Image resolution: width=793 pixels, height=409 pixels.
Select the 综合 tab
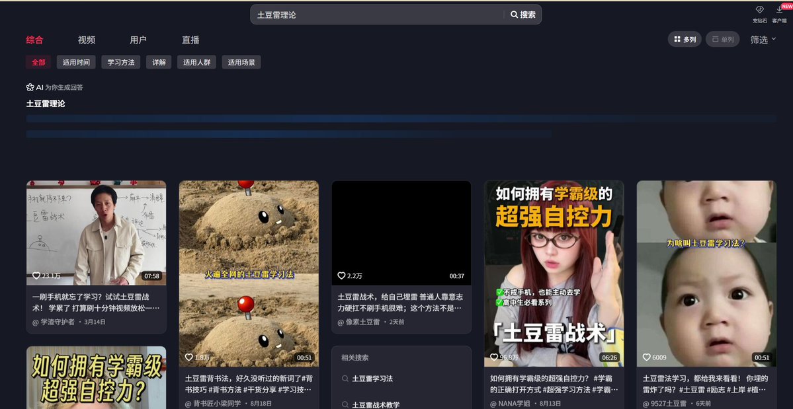pos(35,40)
